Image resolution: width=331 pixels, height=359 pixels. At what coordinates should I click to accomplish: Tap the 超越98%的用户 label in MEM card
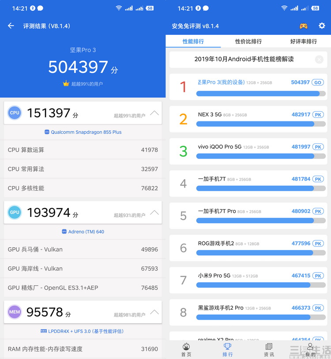pyautogui.click(x=130, y=315)
